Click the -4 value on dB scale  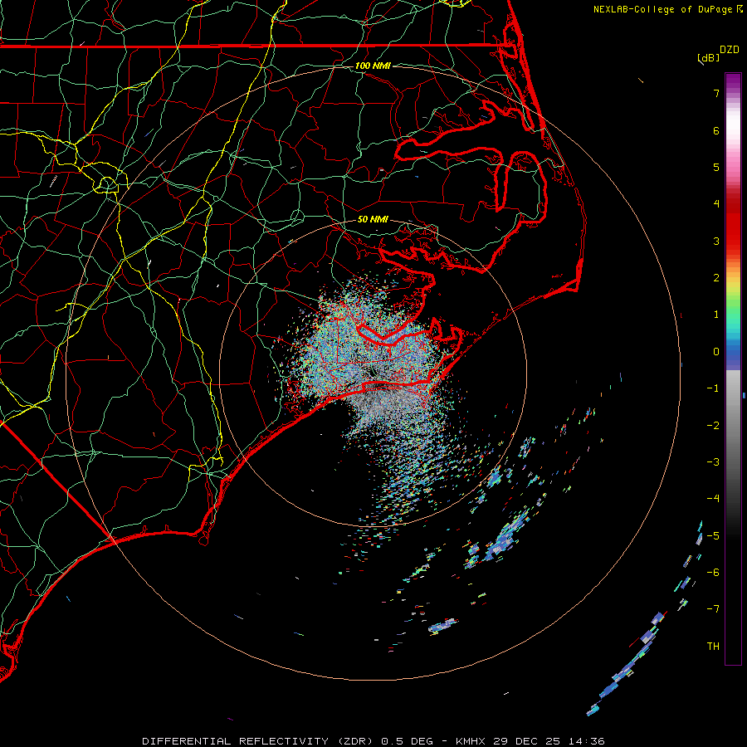click(x=713, y=499)
